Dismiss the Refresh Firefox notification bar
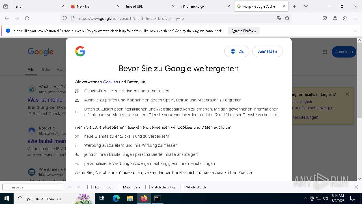This screenshot has height=204, width=362. coord(355,31)
